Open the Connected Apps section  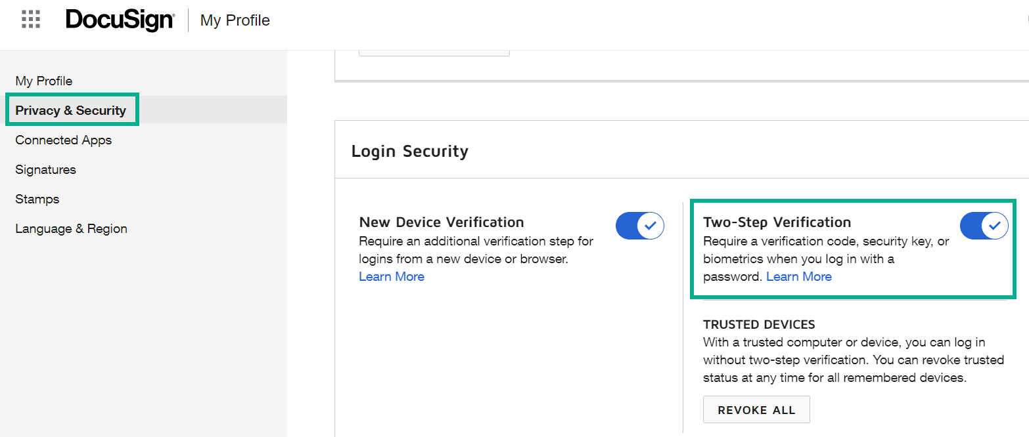click(63, 140)
